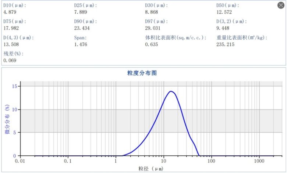Select the D90 value 23.434
The image size is (287, 173).
[x=82, y=28]
